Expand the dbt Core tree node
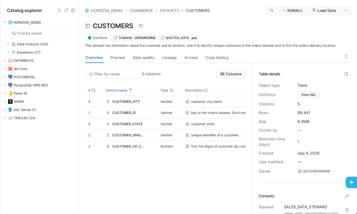 coord(5,69)
